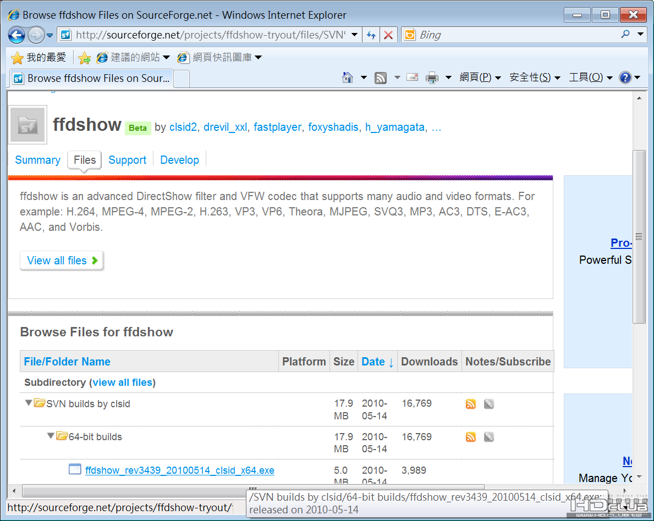The image size is (654, 521).
Task: Switch to the Support tab
Action: tap(127, 160)
